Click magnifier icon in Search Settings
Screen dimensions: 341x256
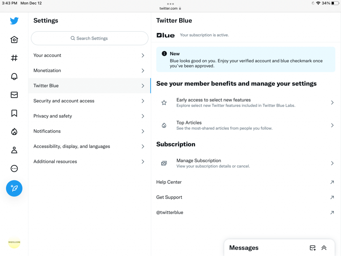click(x=73, y=38)
